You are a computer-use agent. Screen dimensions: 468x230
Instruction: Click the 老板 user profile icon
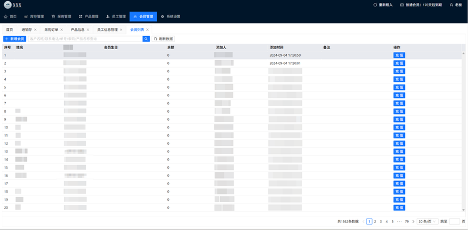tap(451, 5)
